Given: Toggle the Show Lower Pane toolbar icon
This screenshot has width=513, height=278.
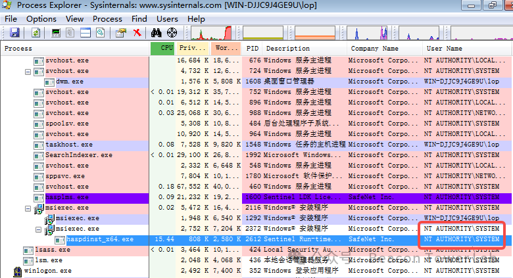Looking at the screenshot, I should tap(85, 33).
